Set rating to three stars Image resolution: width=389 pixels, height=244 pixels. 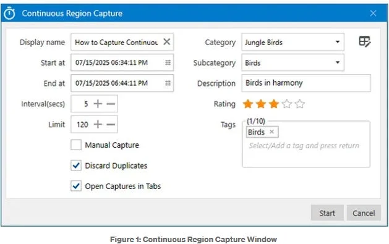[x=274, y=104]
